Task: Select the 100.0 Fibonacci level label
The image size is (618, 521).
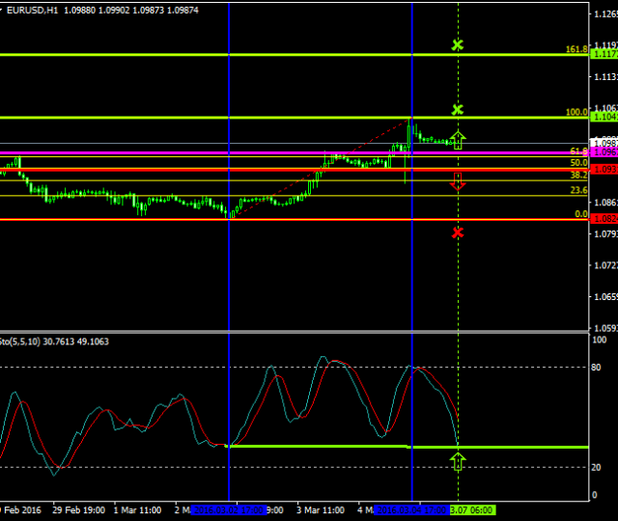Action: [x=577, y=112]
